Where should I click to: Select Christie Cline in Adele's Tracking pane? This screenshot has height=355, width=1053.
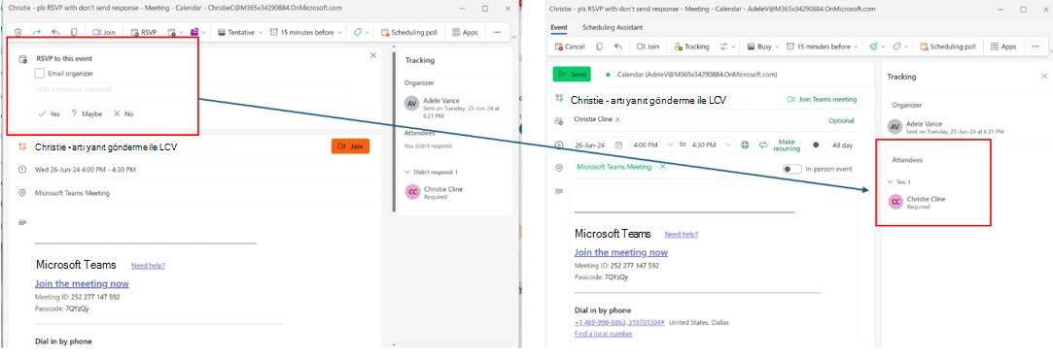coord(917,202)
